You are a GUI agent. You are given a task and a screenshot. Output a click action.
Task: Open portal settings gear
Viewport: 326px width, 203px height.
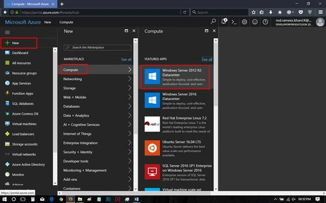pyautogui.click(x=245, y=22)
